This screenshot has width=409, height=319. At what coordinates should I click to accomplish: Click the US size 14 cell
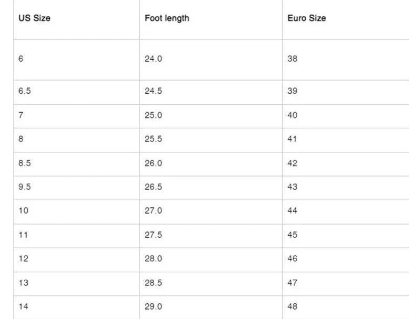[23, 307]
